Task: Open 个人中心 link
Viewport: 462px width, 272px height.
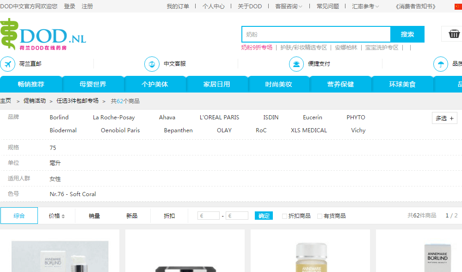Action: point(213,6)
